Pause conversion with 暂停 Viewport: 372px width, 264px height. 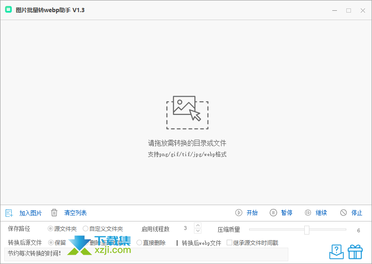click(x=286, y=213)
